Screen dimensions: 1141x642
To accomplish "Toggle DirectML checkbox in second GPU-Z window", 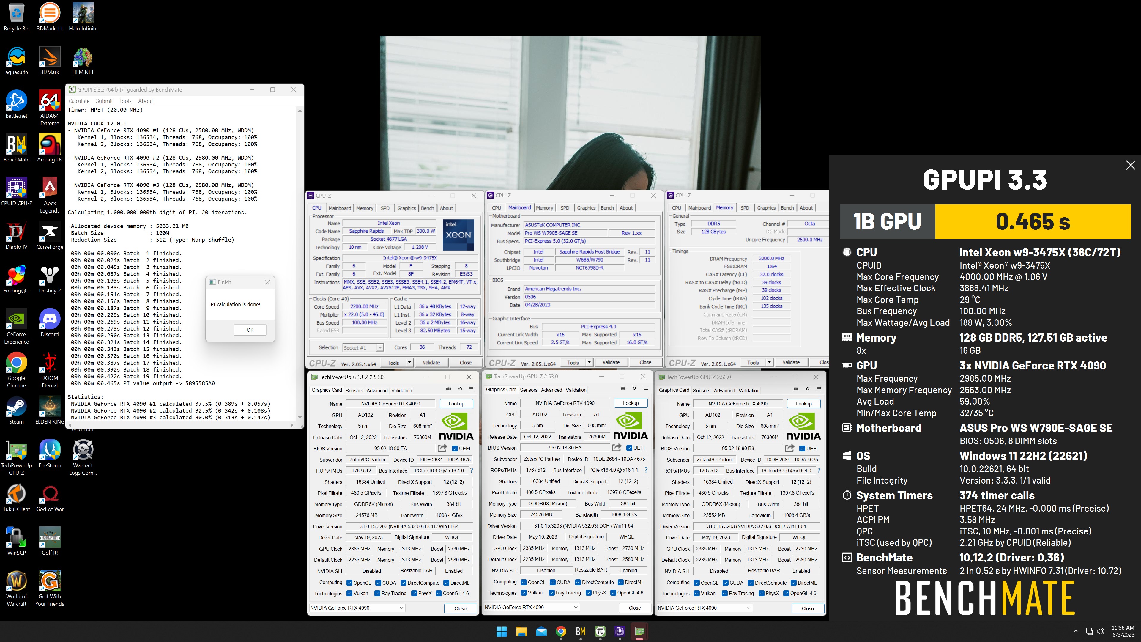I will (x=620, y=582).
